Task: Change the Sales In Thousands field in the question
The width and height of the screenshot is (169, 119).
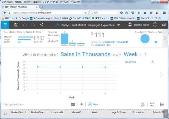Action: [85, 54]
